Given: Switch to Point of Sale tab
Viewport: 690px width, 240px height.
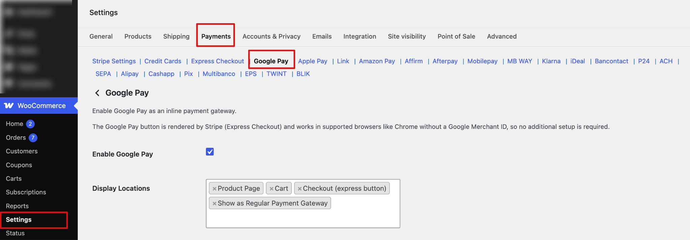Looking at the screenshot, I should point(456,36).
